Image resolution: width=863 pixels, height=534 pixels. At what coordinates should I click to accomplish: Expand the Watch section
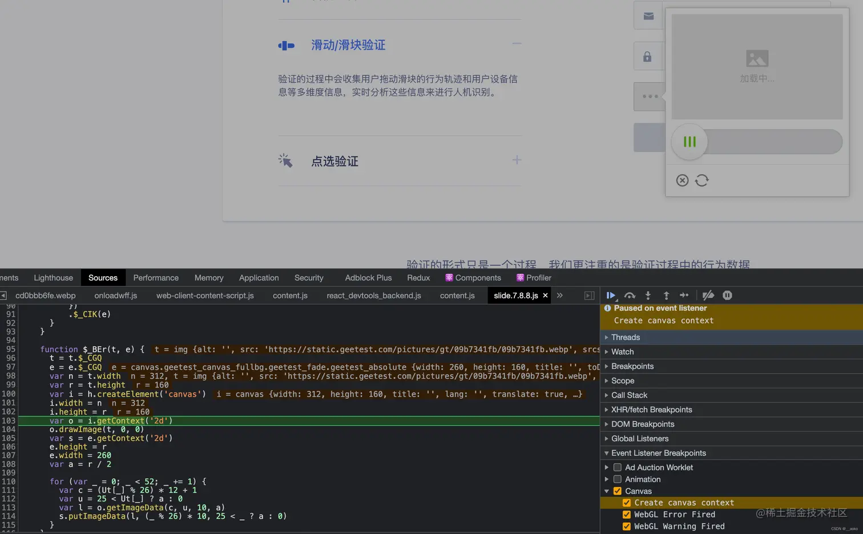point(732,352)
